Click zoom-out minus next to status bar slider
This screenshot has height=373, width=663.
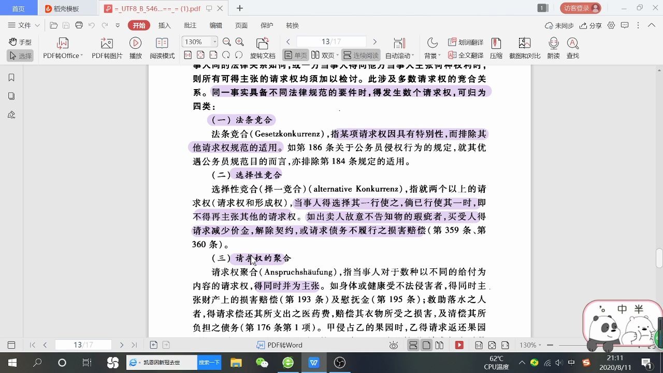550,345
